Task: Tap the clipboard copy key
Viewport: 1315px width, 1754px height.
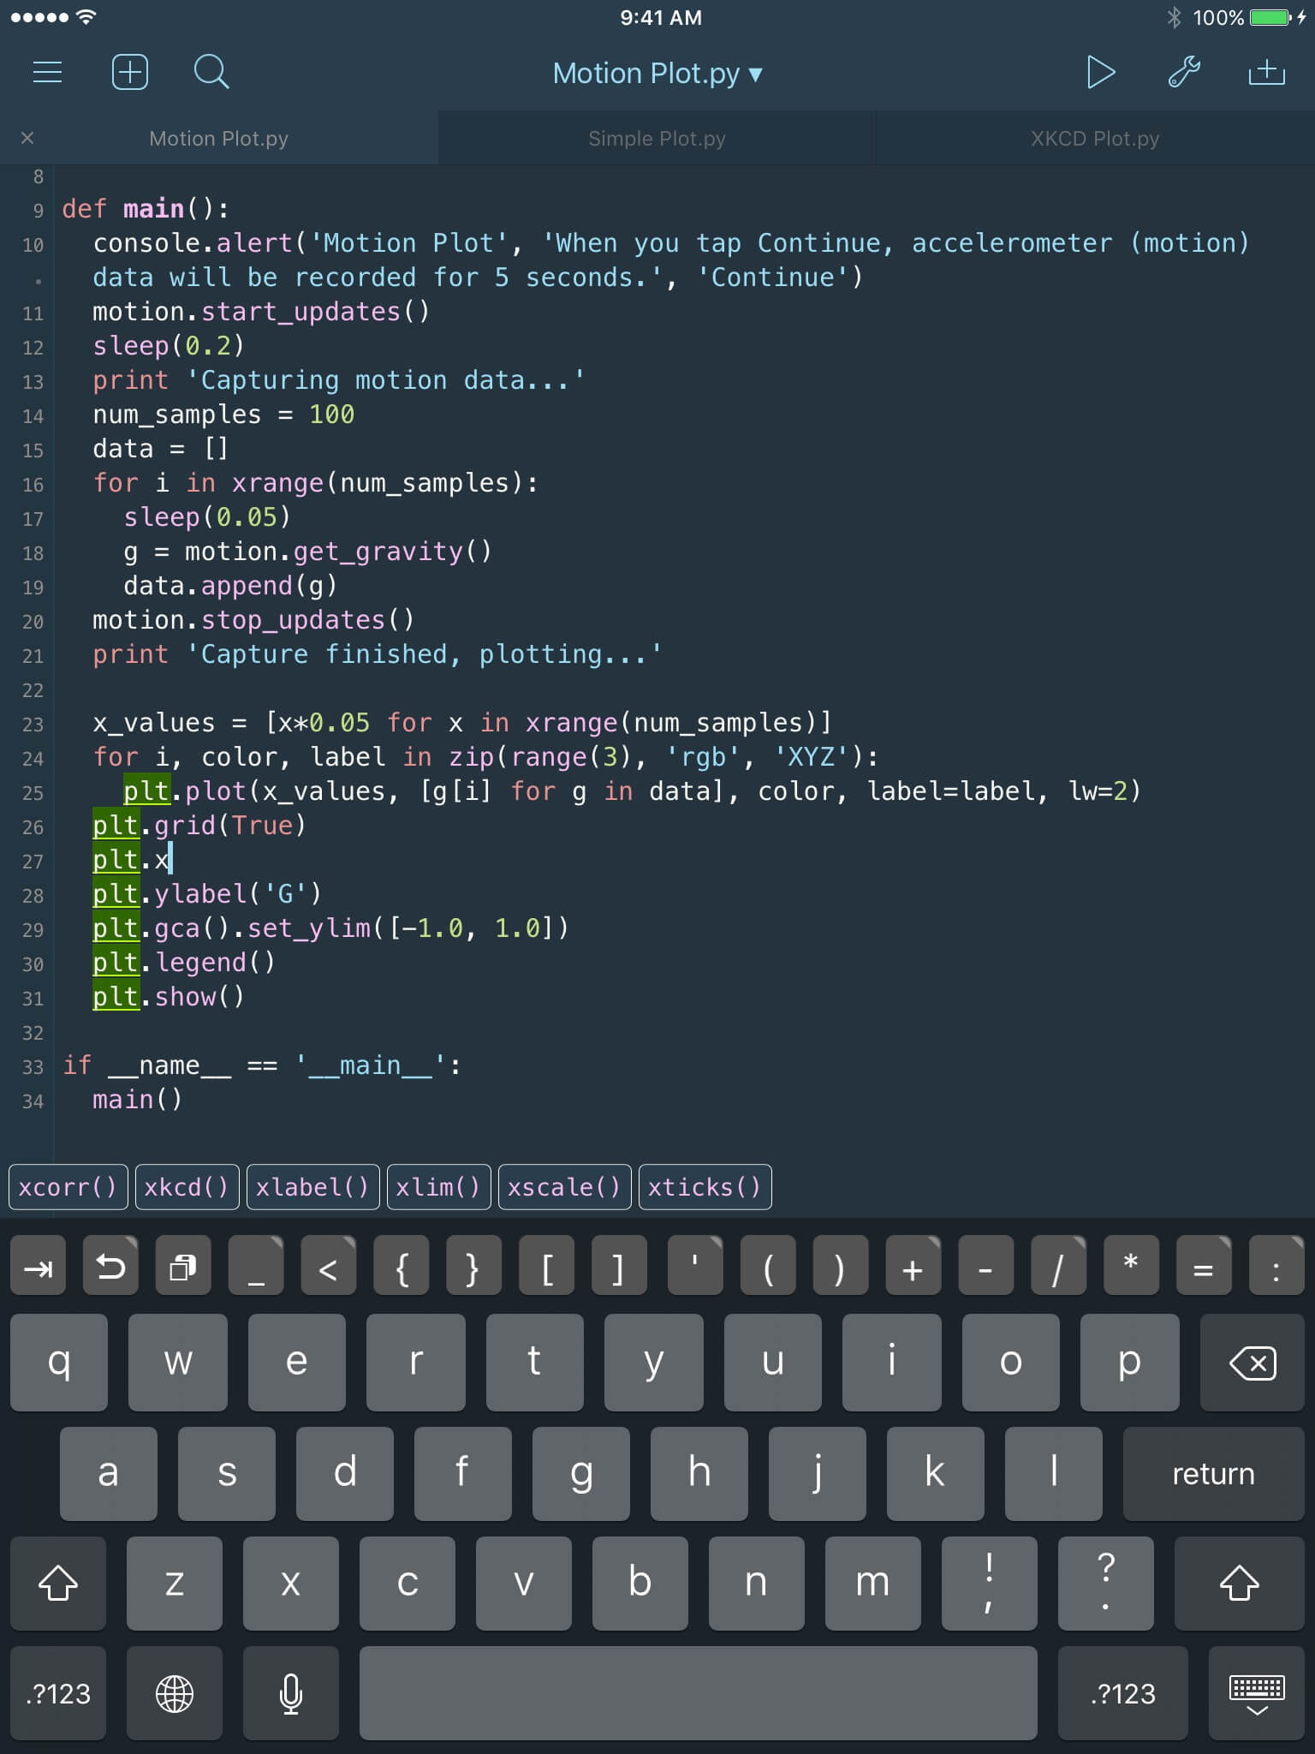Action: (x=183, y=1267)
